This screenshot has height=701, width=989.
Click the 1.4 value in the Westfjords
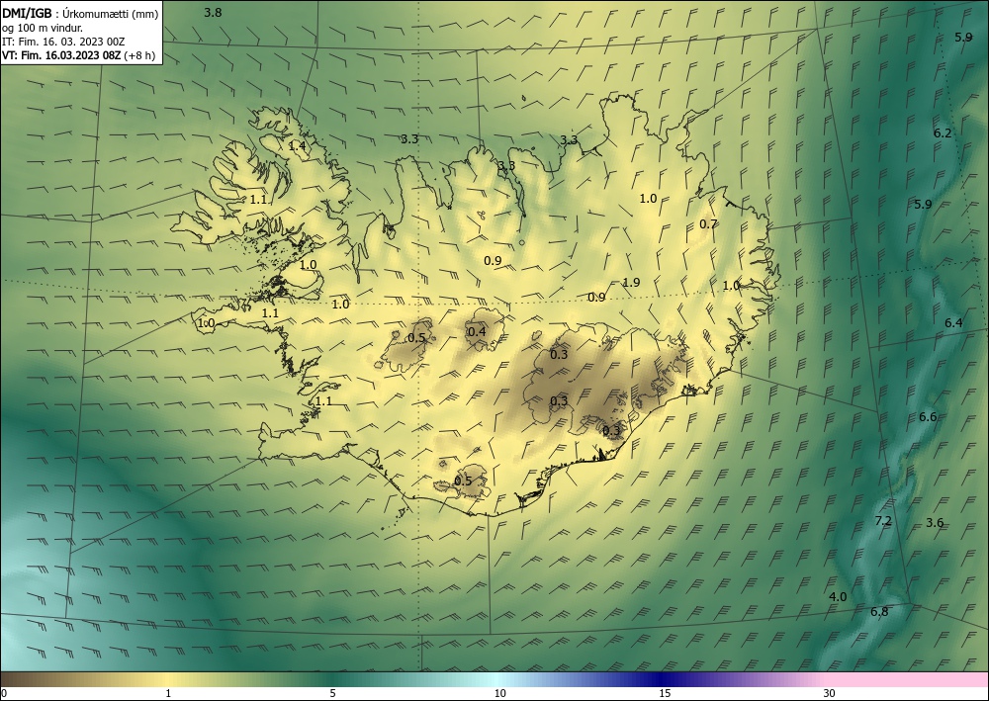click(297, 145)
